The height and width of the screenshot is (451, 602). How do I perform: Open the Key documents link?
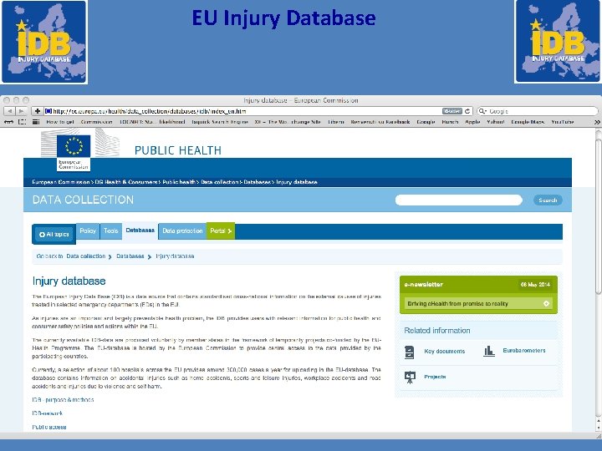(x=444, y=352)
